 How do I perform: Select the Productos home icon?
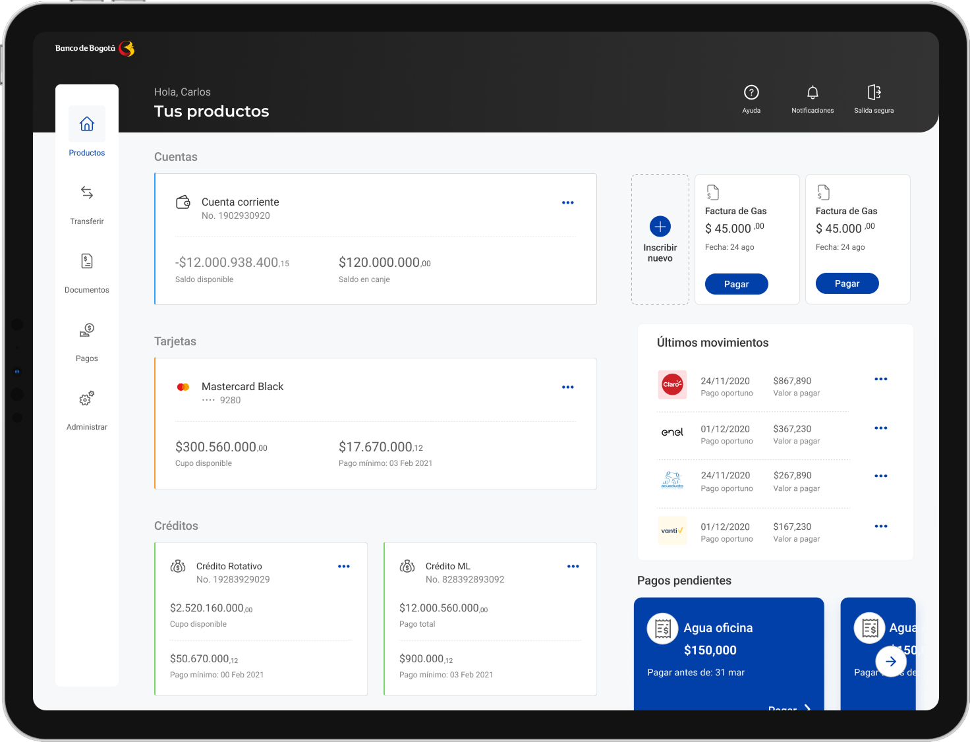87,124
